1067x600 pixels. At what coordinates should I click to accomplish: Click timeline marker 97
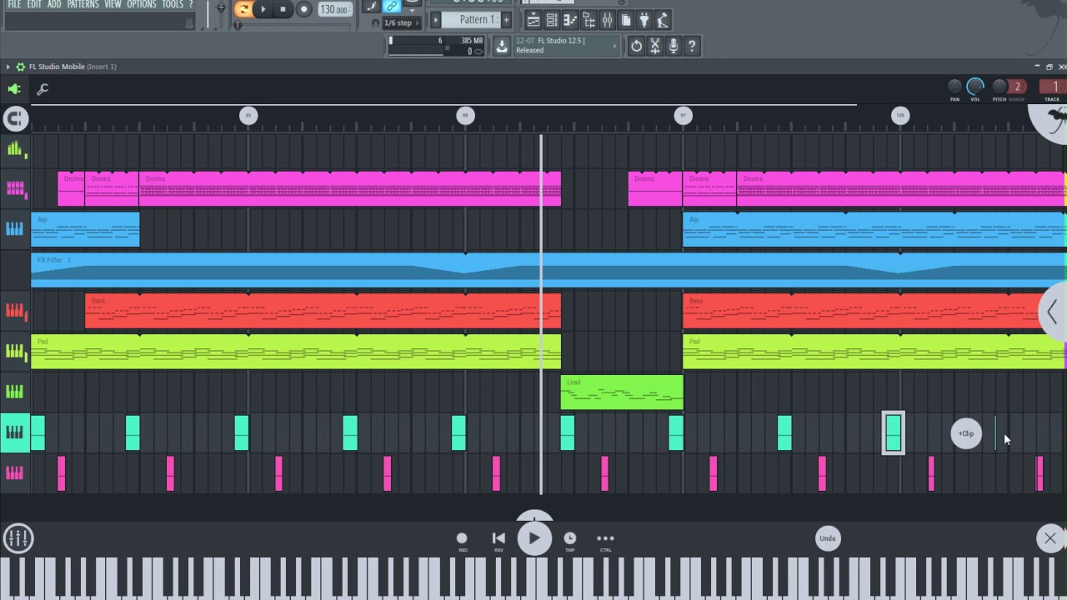683,116
